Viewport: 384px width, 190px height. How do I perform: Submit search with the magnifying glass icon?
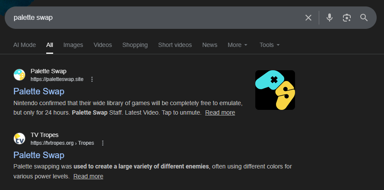pyautogui.click(x=364, y=18)
